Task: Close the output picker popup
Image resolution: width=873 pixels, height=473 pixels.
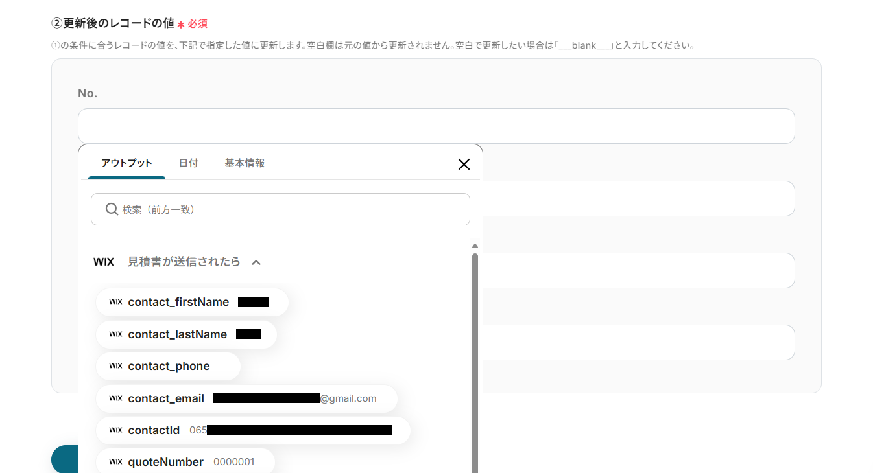Action: (464, 164)
